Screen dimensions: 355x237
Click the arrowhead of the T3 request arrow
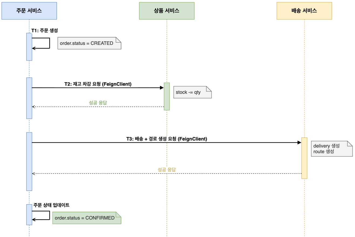(299, 142)
